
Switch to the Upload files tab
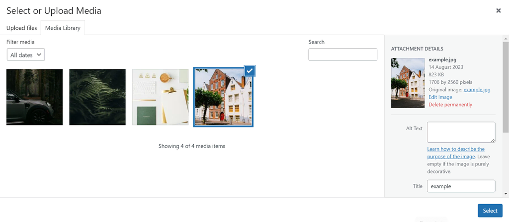22,28
